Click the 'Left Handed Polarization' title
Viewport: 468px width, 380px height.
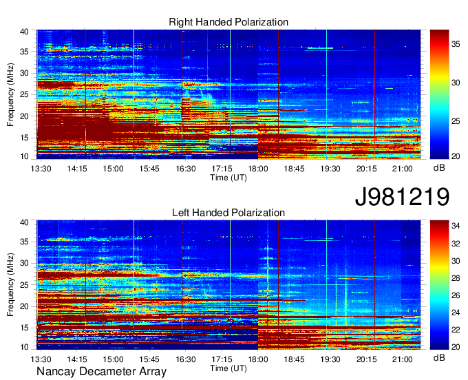228,213
